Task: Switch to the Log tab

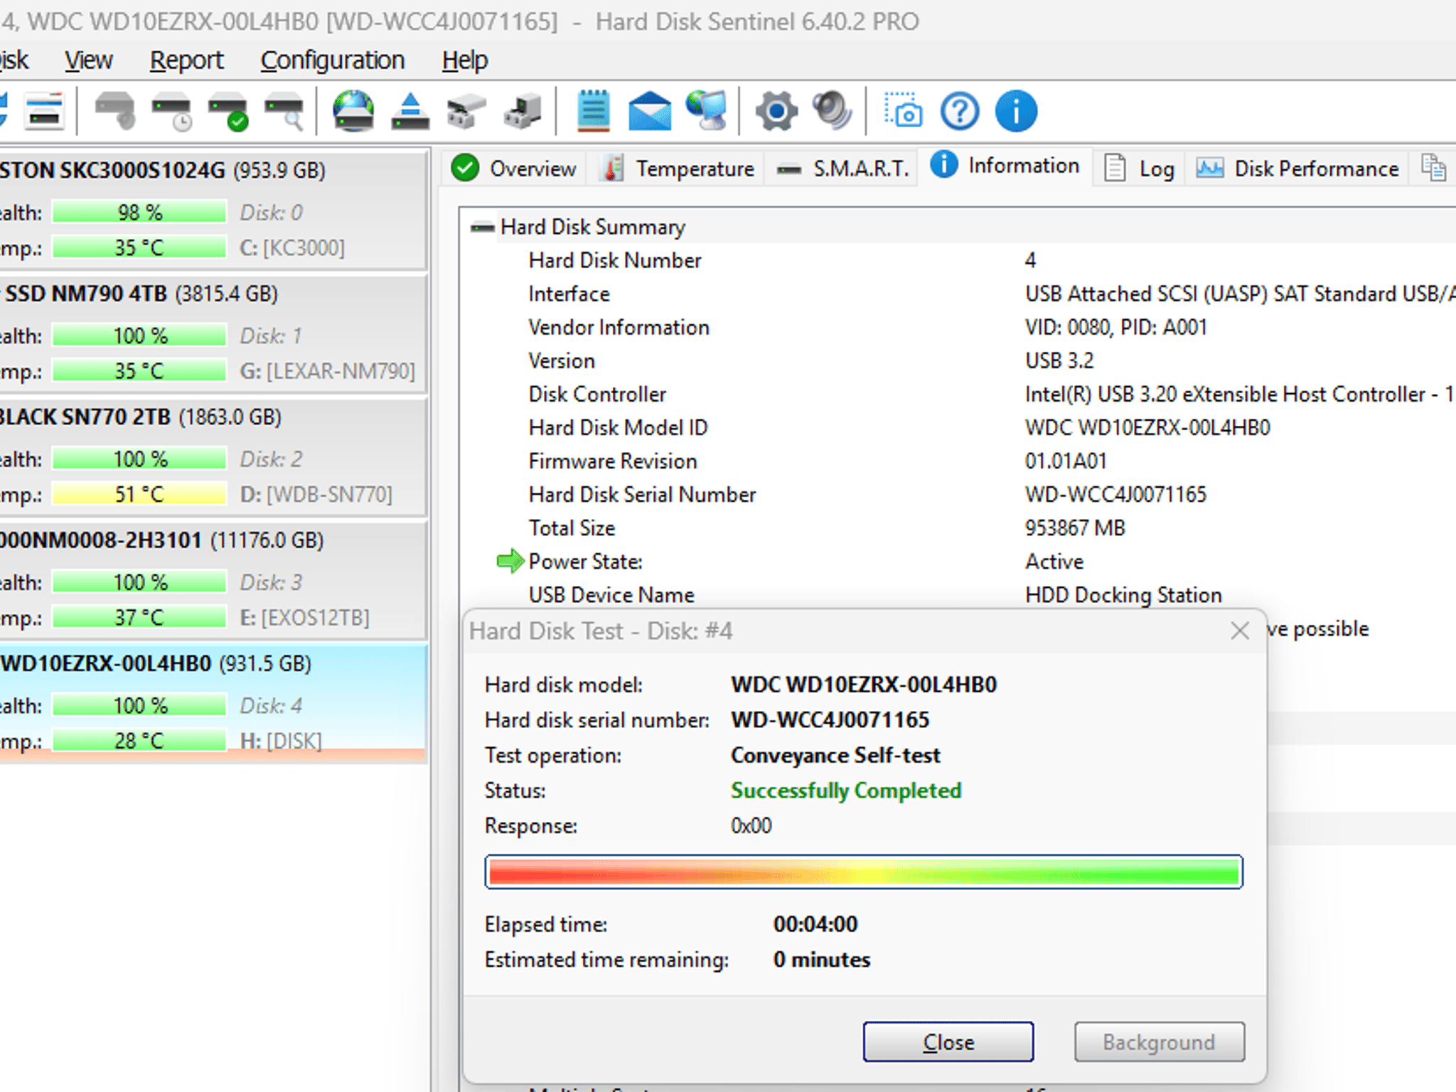Action: (1139, 168)
